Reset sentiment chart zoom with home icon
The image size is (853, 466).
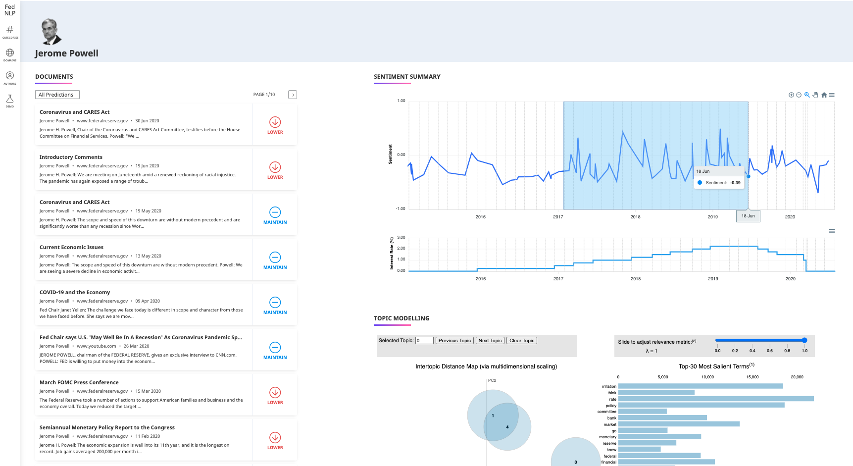point(824,95)
